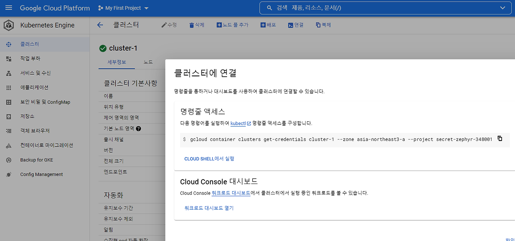The width and height of the screenshot is (515, 241).
Task: Select 컨테이너로 마이그레이션 in the sidebar
Action: tap(45, 145)
